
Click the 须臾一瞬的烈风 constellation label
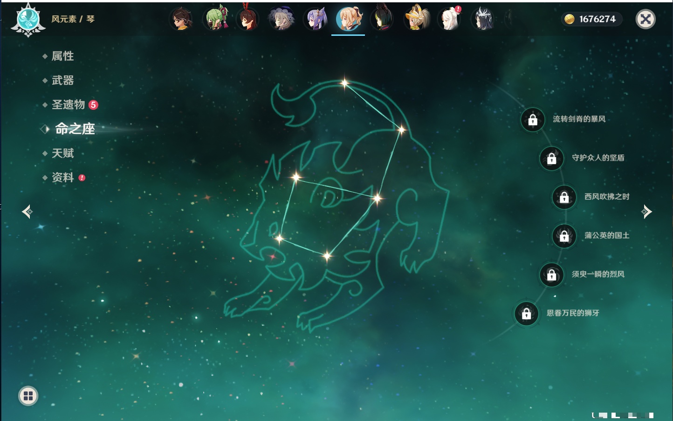(x=598, y=274)
